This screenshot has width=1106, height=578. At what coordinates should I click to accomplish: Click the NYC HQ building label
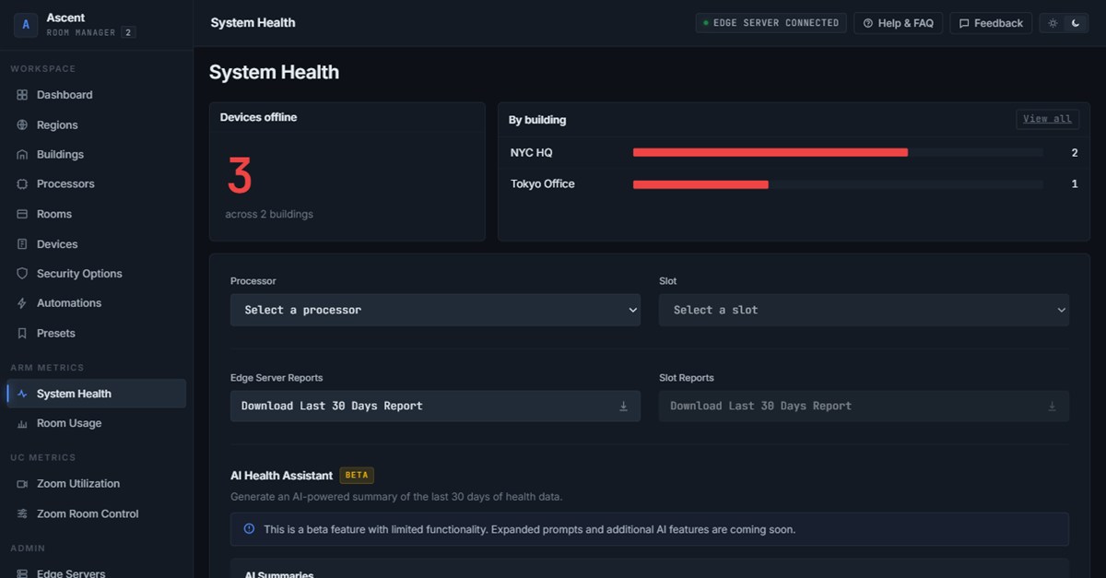coord(532,153)
